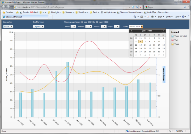
Task: Expand the io favorites folder
Action: tap(43, 12)
